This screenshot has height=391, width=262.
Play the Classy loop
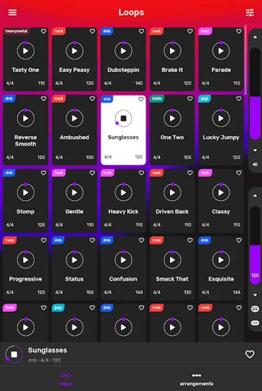[221, 192]
